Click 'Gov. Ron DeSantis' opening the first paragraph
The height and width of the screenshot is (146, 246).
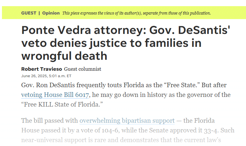pyautogui.click(x=45, y=85)
